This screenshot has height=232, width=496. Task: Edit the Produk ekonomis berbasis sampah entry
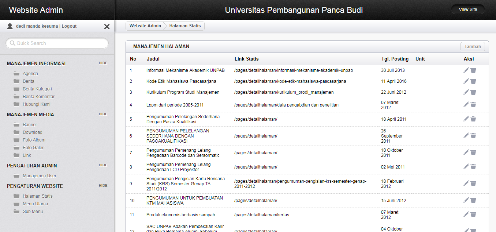[x=466, y=214]
